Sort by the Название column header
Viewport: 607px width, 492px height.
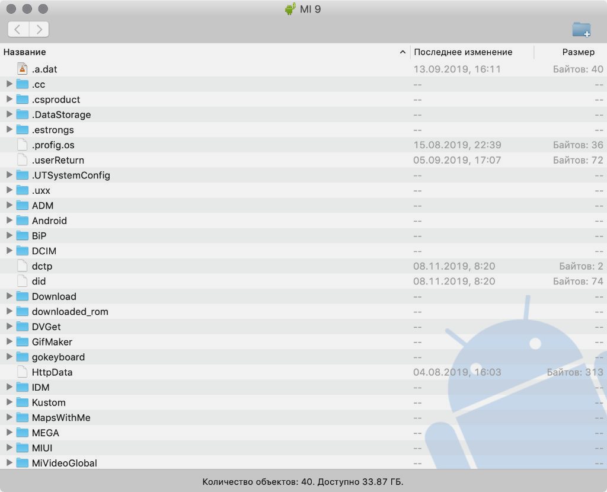click(x=25, y=52)
